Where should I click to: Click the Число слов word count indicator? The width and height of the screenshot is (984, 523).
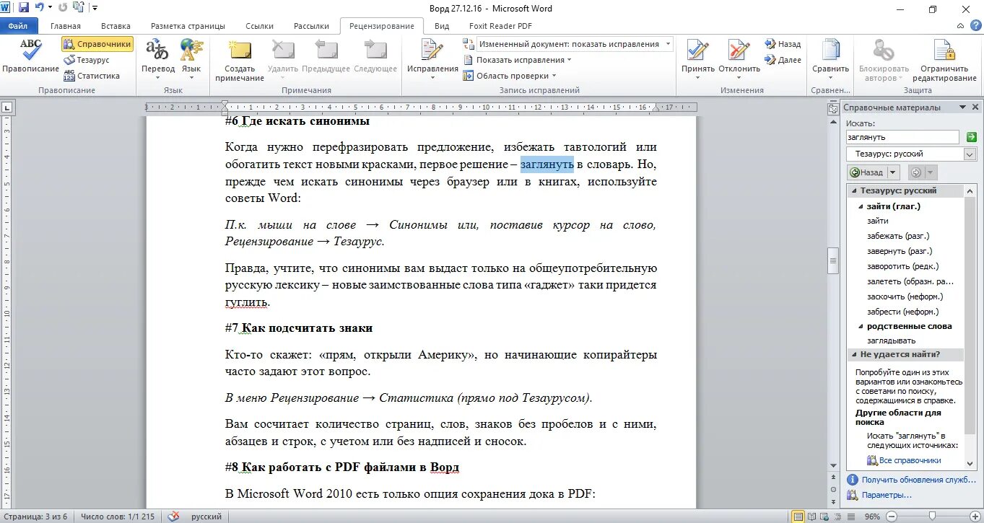(x=118, y=517)
